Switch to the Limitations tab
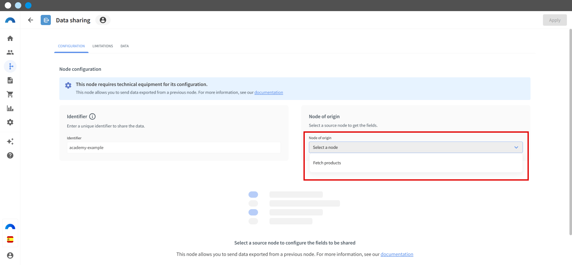Screen dimensions: 572x265 pos(103,46)
